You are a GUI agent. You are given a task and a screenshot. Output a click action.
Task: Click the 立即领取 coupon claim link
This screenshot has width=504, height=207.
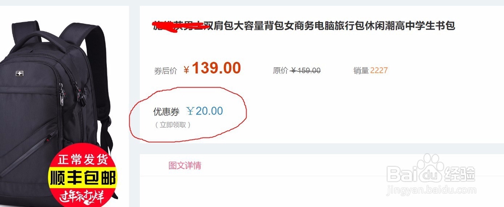coord(173,125)
